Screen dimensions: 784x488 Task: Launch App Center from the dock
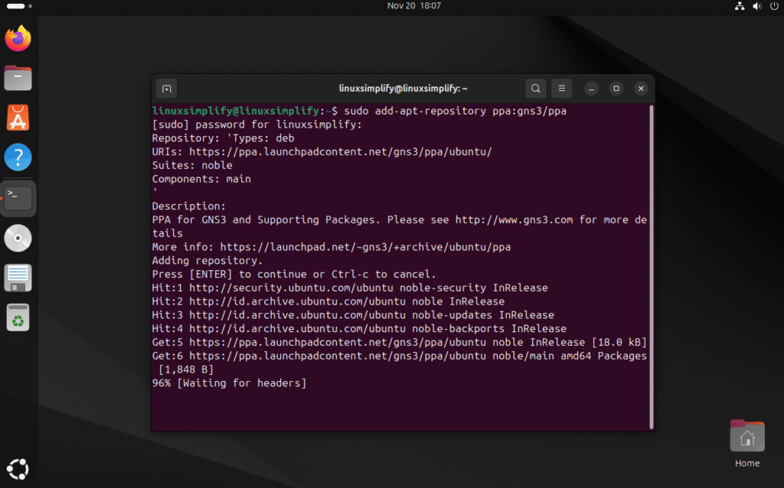coord(18,117)
